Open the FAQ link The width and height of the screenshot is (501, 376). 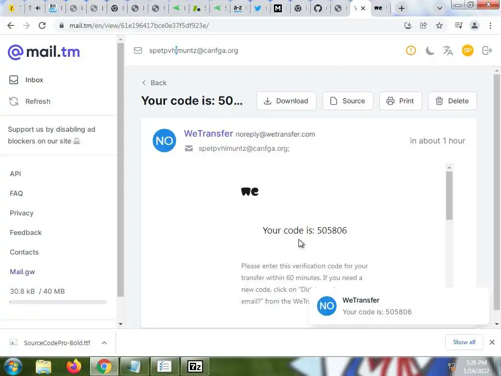(16, 193)
